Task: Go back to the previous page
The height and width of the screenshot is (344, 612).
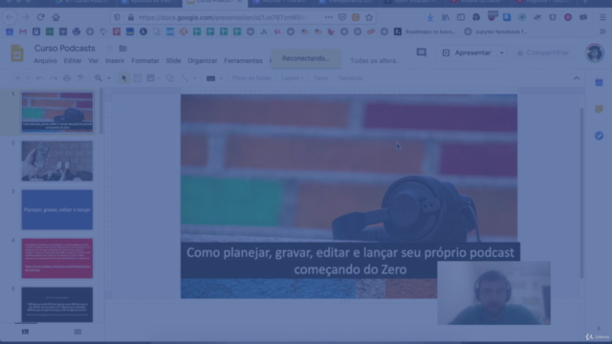Action: point(10,17)
